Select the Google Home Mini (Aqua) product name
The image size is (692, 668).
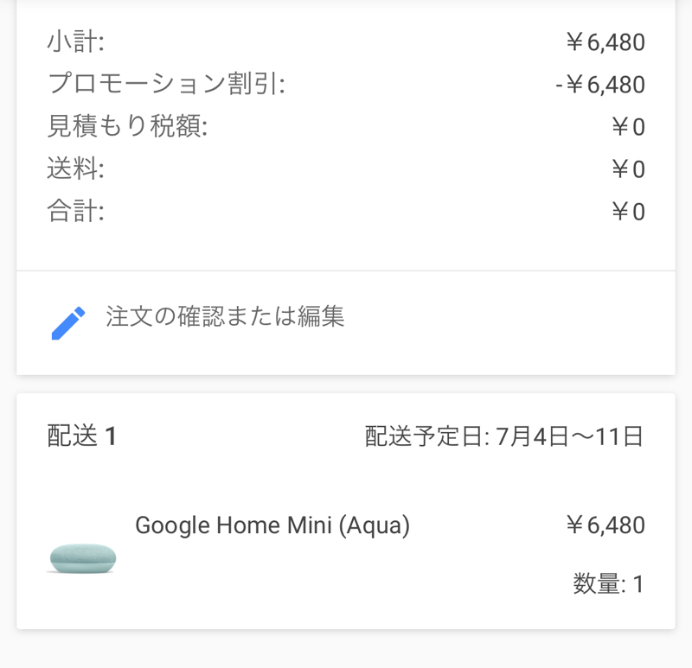click(272, 525)
